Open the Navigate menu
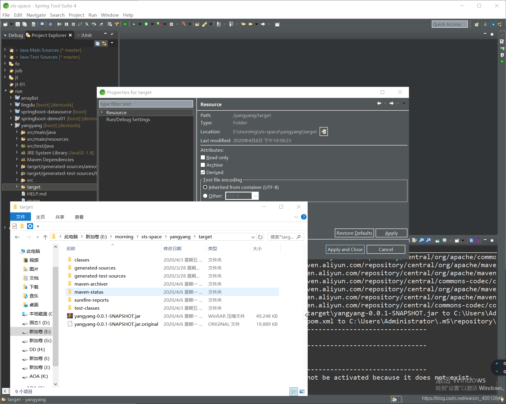 (36, 15)
